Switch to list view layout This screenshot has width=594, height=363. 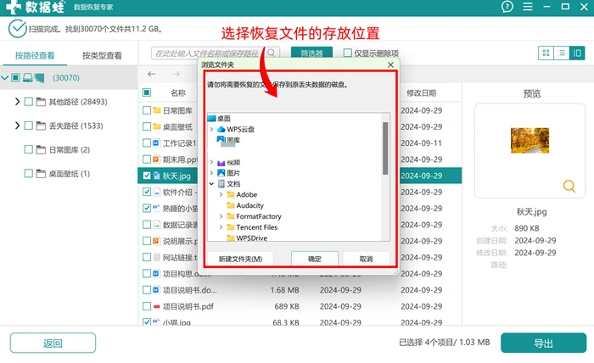(x=562, y=53)
